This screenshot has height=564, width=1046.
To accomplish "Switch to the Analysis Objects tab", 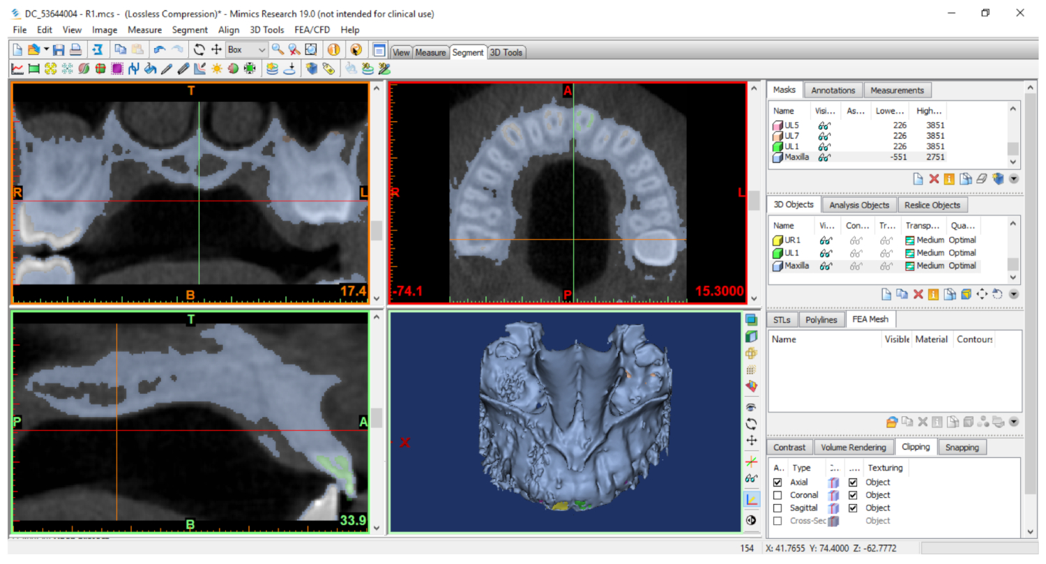I will (858, 205).
